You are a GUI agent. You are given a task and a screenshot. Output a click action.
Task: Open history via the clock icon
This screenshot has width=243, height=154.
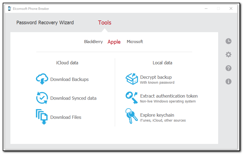pyautogui.click(x=229, y=41)
